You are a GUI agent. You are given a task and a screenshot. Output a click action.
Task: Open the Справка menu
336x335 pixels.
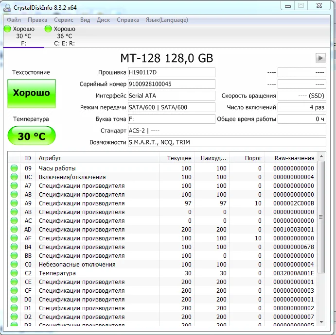tap(128, 20)
